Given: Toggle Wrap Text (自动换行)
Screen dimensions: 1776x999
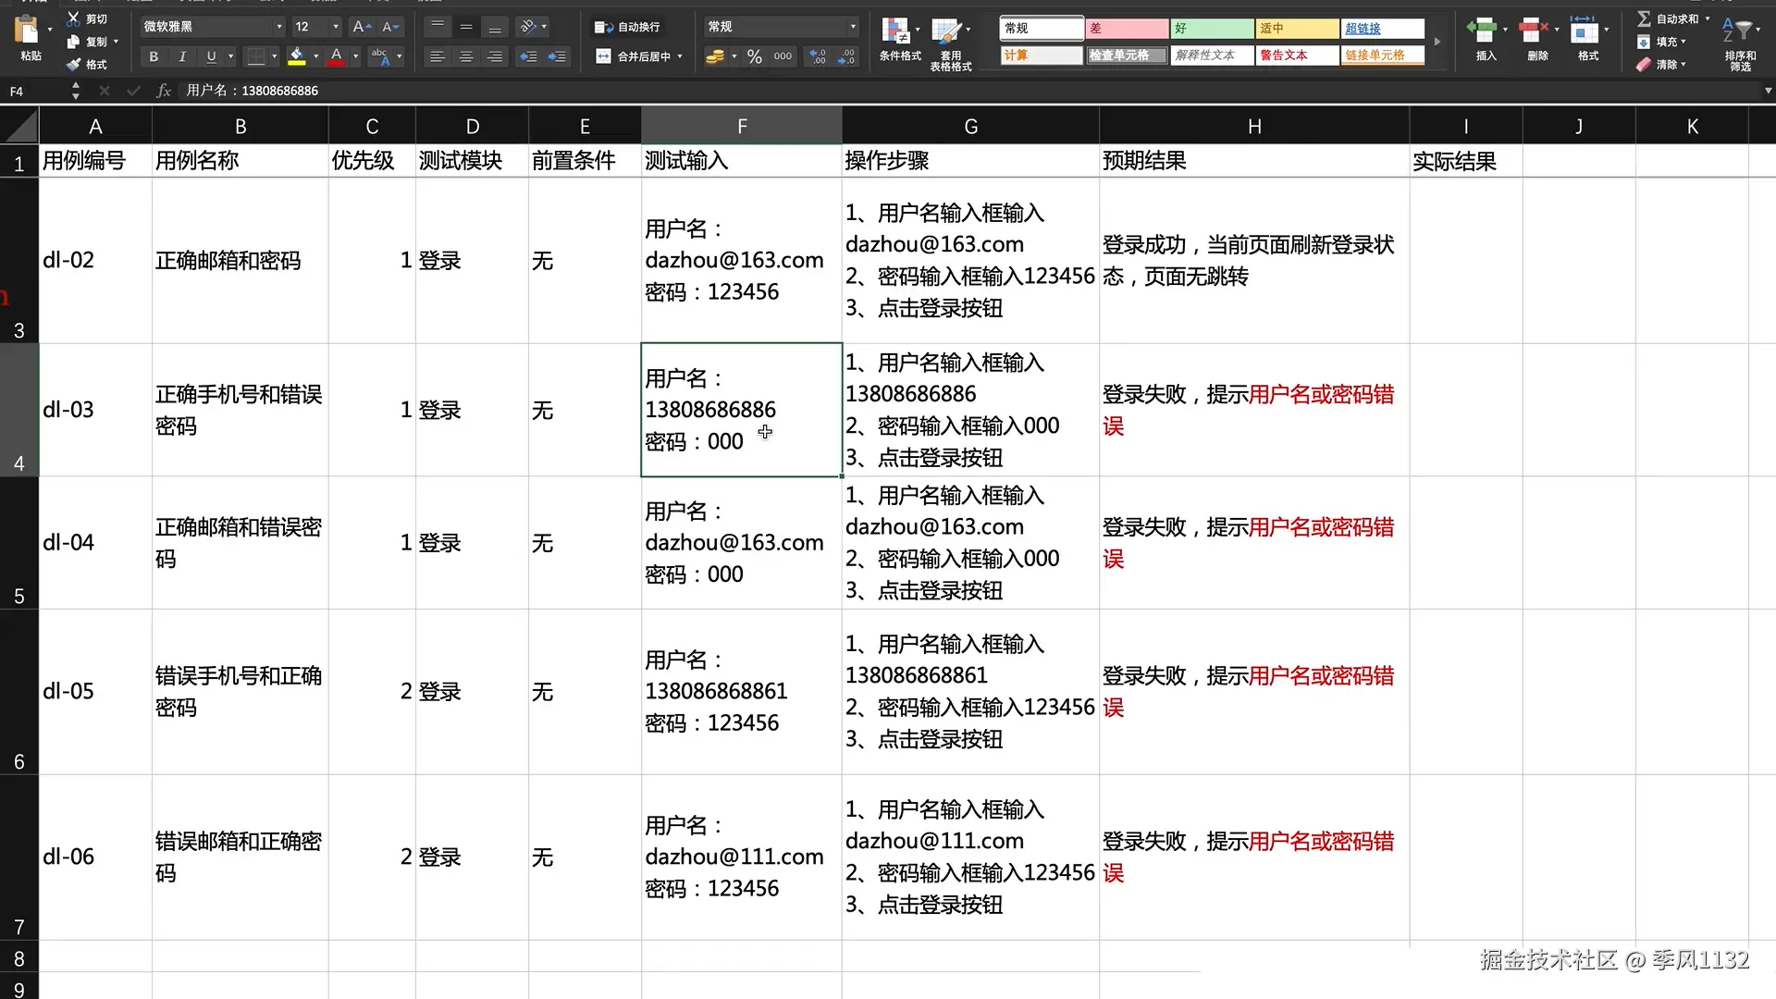Looking at the screenshot, I should [628, 27].
